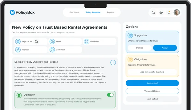Screen dimensions: 191x110
Task: Click the Enhanced Due Diligence for Trusts text
Action: tap(143, 41)
